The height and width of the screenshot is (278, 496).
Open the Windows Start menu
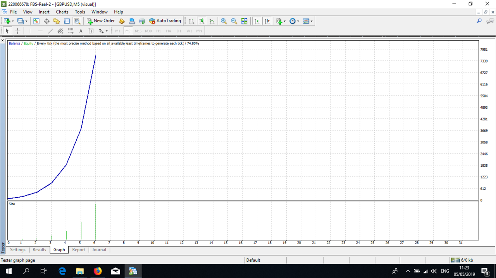9,271
